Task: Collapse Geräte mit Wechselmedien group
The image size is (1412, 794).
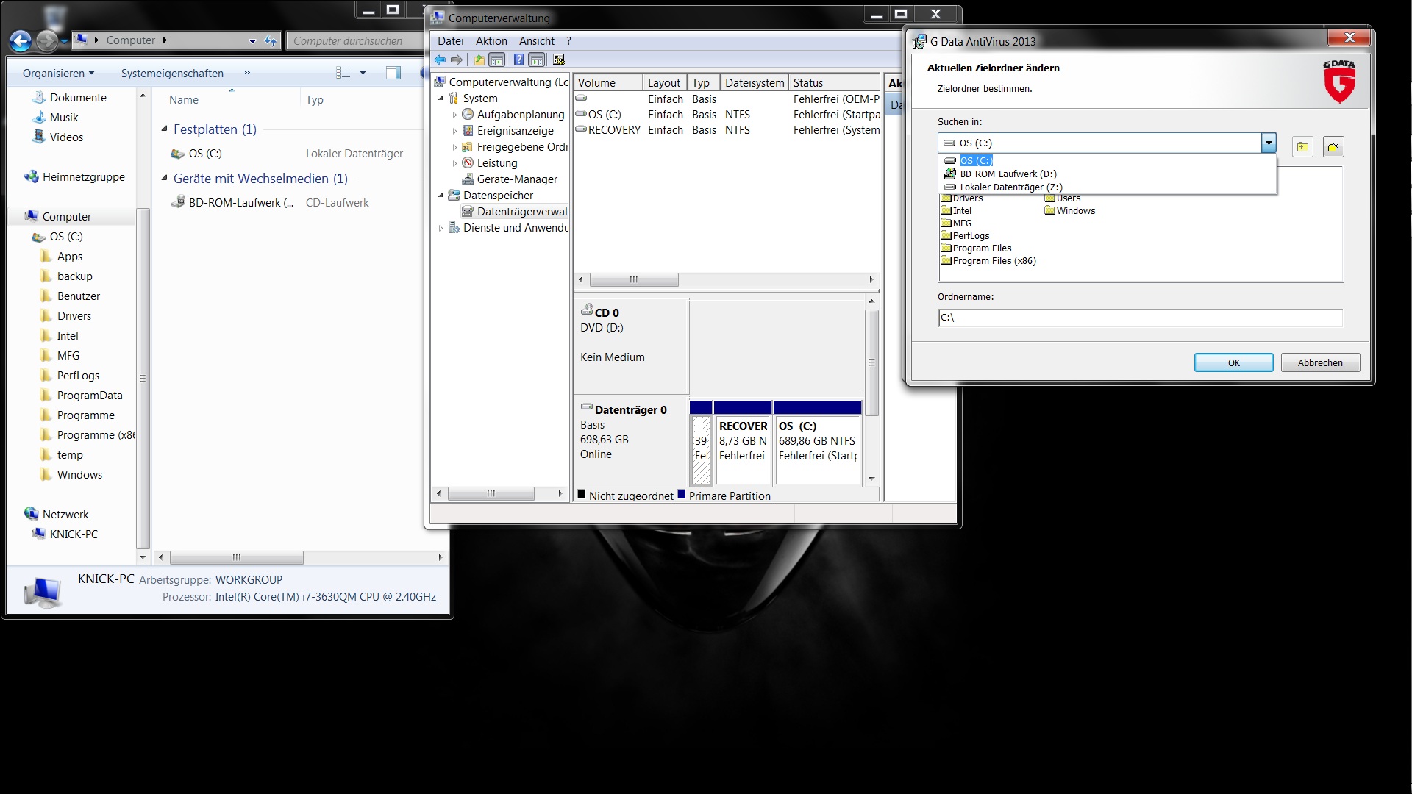Action: (165, 178)
